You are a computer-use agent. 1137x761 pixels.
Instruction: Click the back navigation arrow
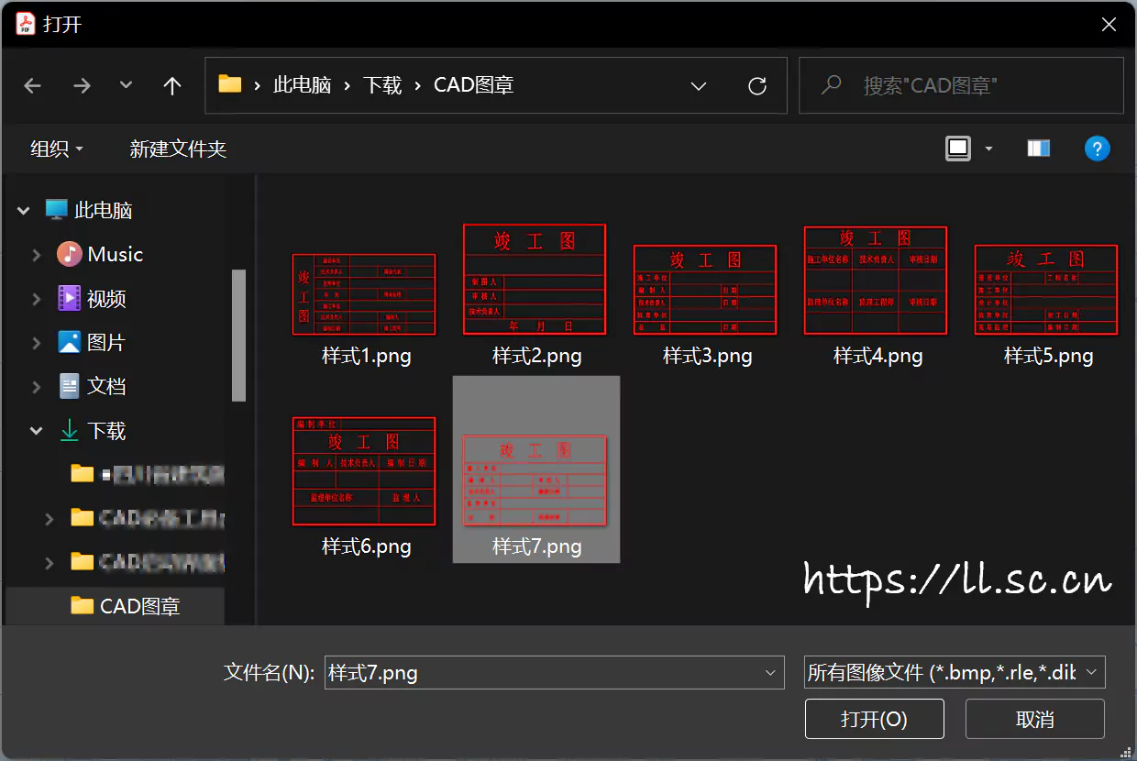[33, 86]
